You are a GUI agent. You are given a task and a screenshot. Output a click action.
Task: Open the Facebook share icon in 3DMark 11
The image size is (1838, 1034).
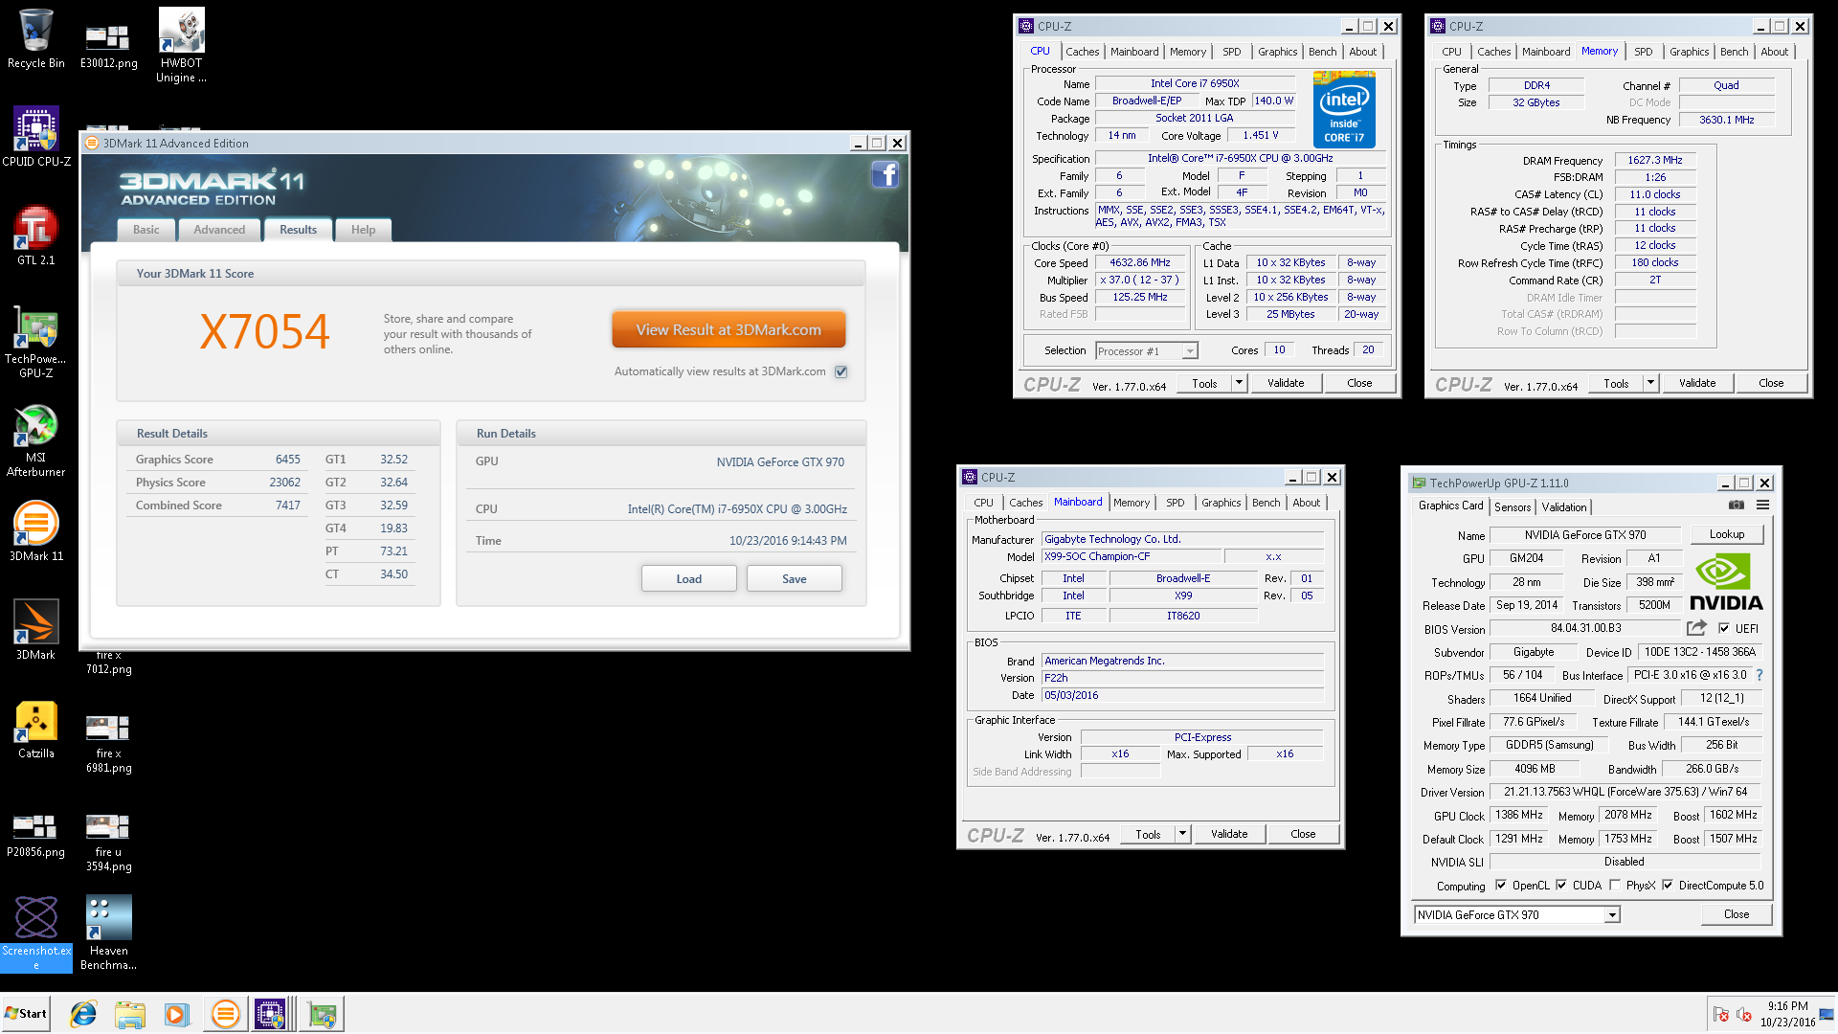(885, 174)
